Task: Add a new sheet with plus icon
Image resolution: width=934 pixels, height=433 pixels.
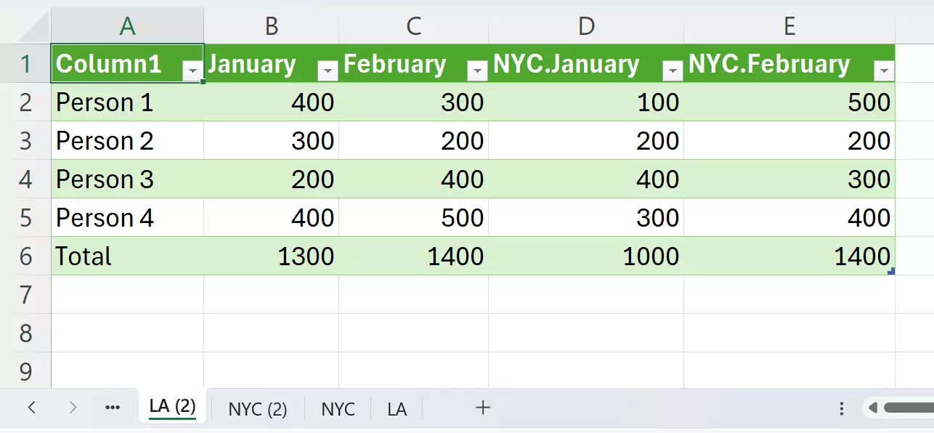Action: [483, 408]
